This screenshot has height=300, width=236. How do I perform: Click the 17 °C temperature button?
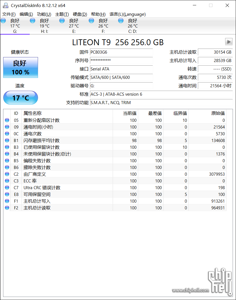coord(21,98)
